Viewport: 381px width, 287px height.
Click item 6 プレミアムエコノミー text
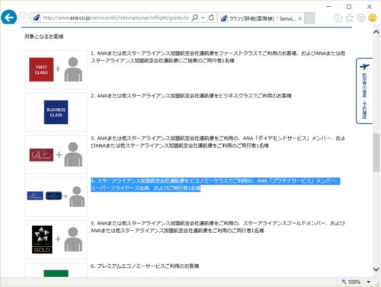145,266
